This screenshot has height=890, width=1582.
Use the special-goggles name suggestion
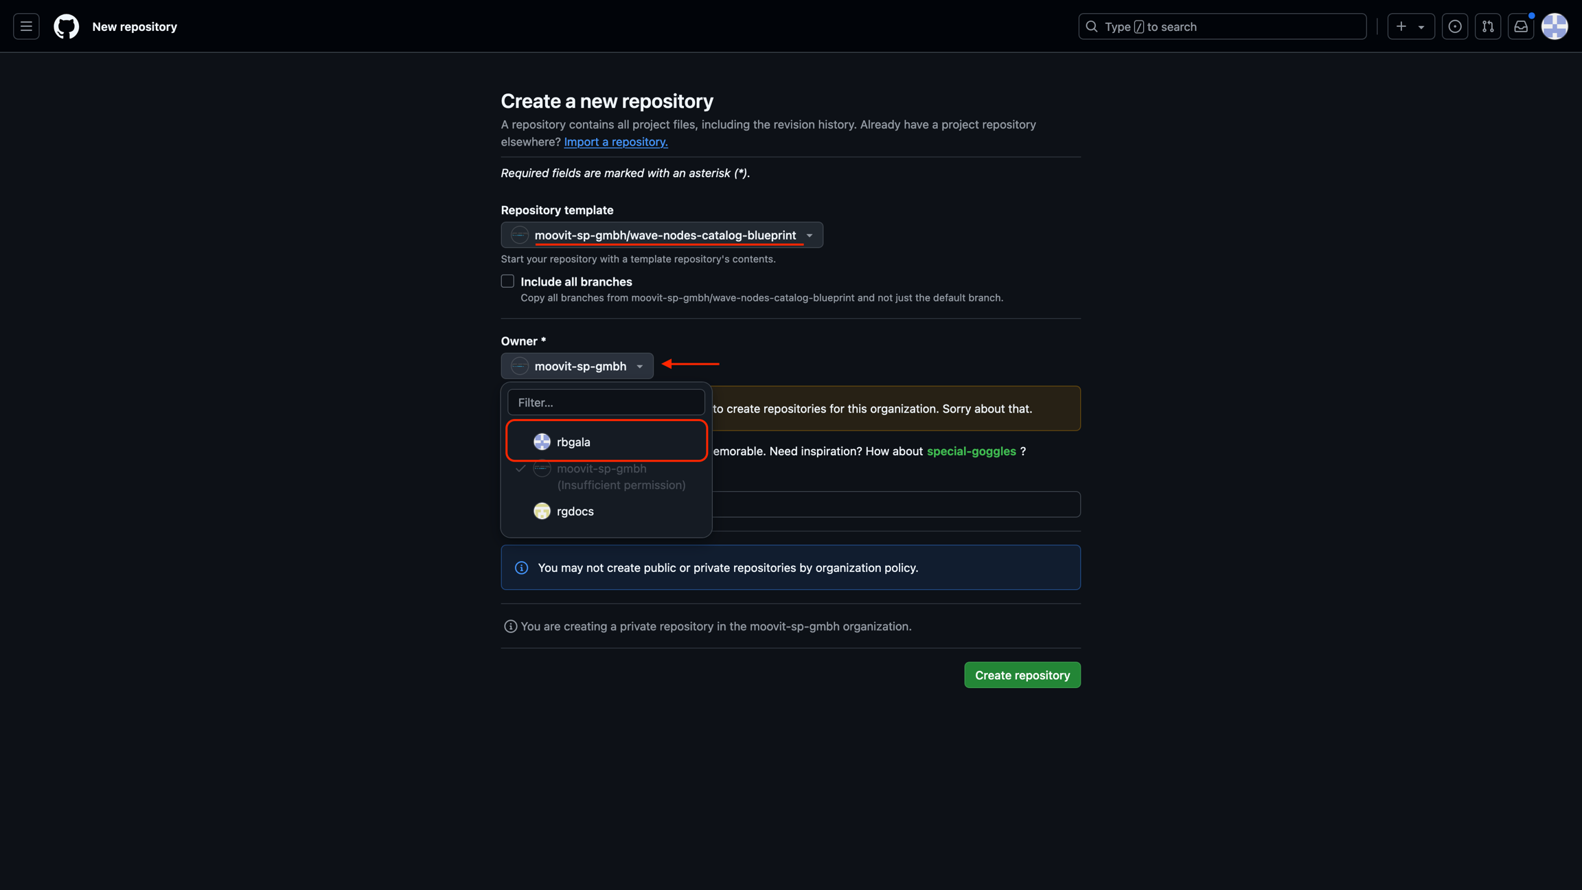971,451
